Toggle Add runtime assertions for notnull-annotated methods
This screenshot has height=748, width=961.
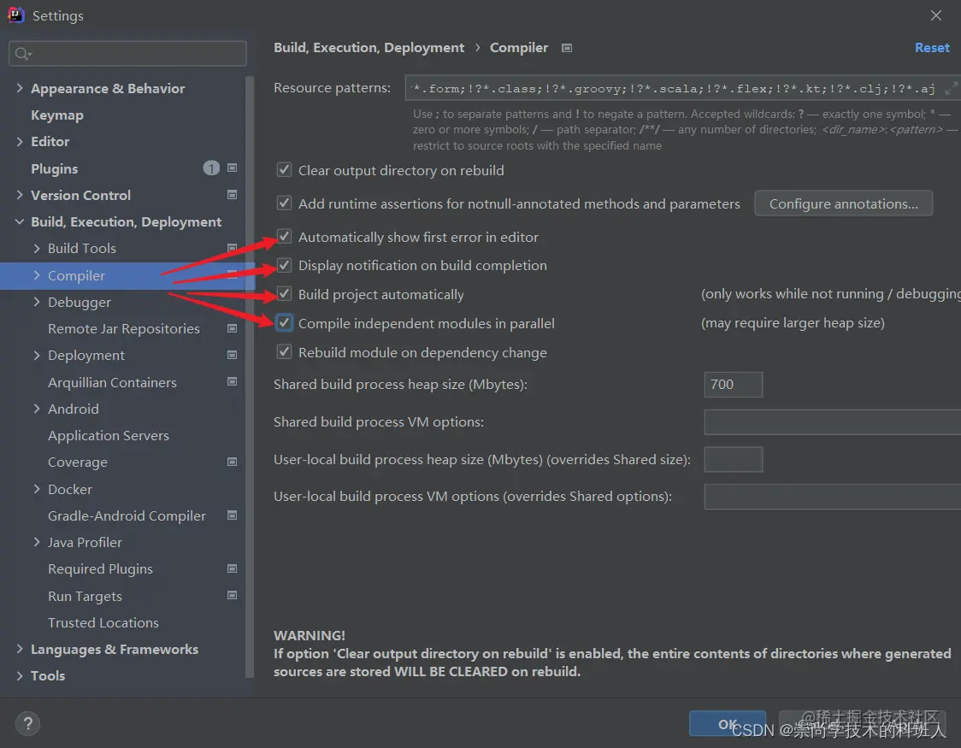(x=284, y=203)
